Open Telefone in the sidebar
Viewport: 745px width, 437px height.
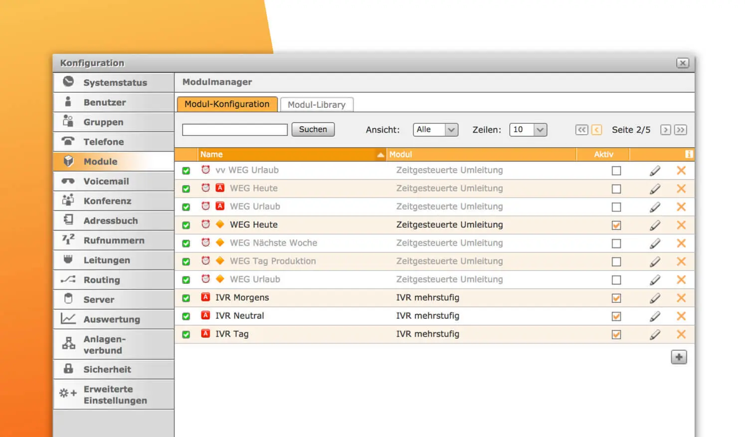114,142
